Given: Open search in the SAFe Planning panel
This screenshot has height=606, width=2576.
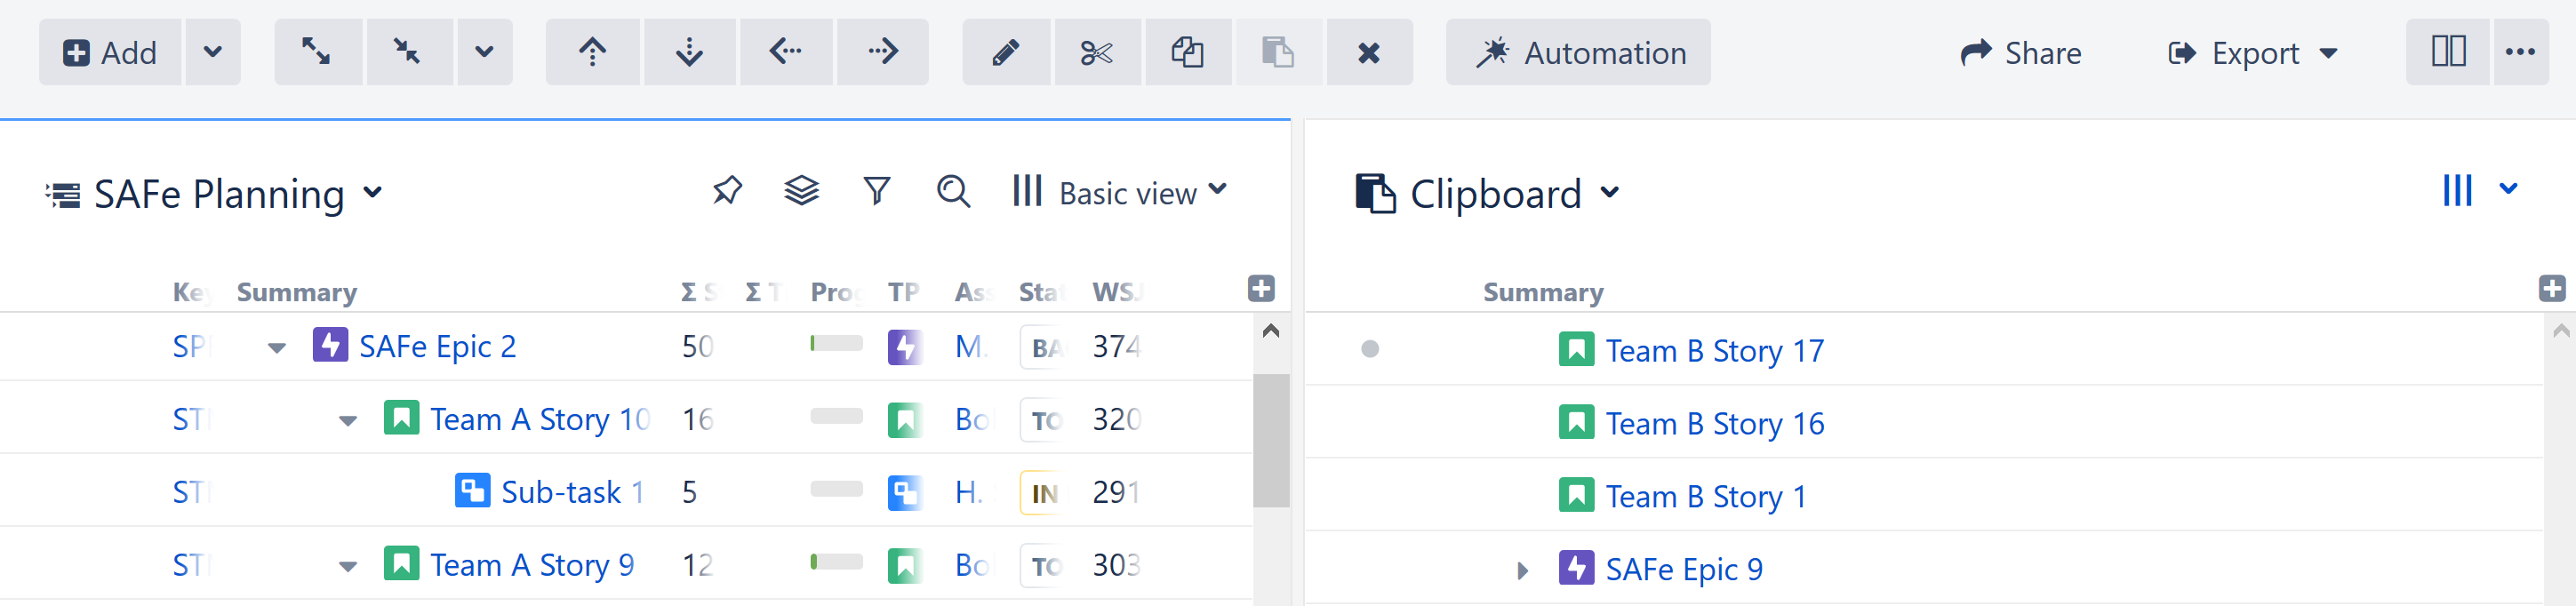Looking at the screenshot, I should pyautogui.click(x=953, y=191).
